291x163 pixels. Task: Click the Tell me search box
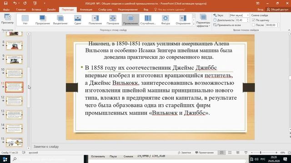170,10
